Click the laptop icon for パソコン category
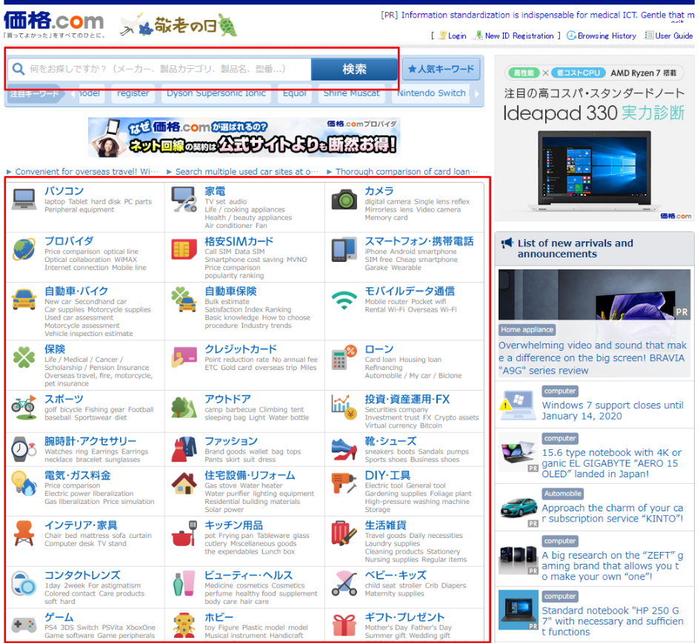Viewport: 700px width, 643px height. pos(24,199)
